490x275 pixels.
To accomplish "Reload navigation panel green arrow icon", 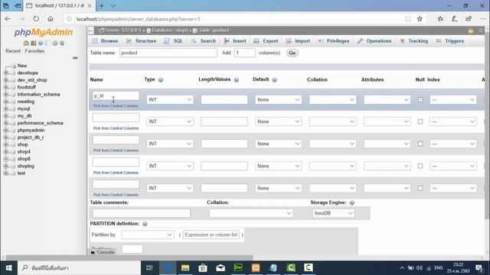I will click(62, 43).
